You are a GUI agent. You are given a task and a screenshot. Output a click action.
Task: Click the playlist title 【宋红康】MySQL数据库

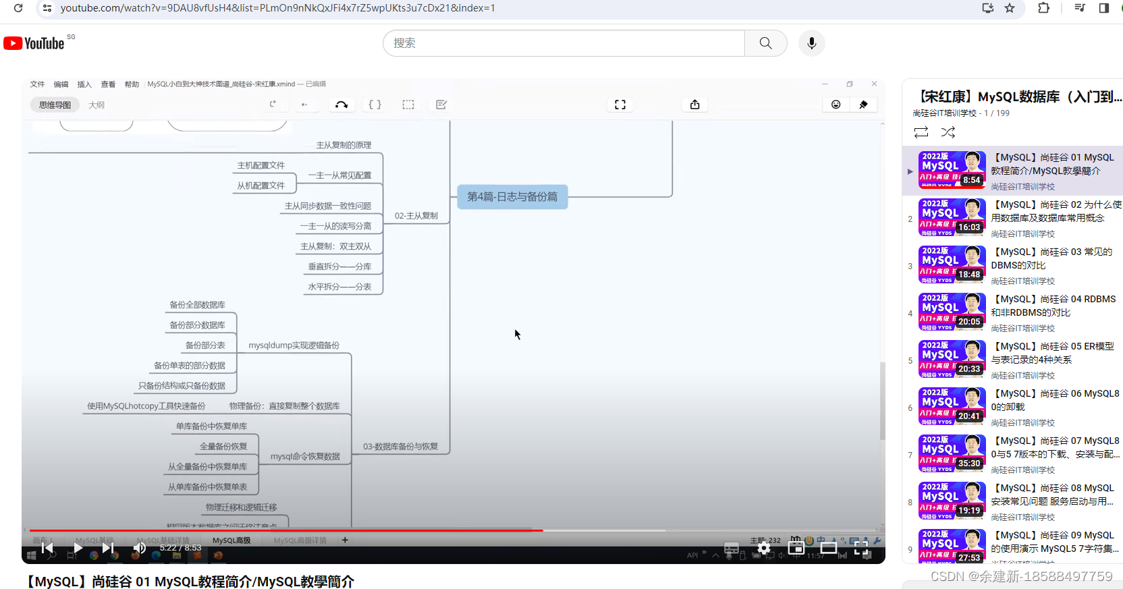click(1016, 97)
